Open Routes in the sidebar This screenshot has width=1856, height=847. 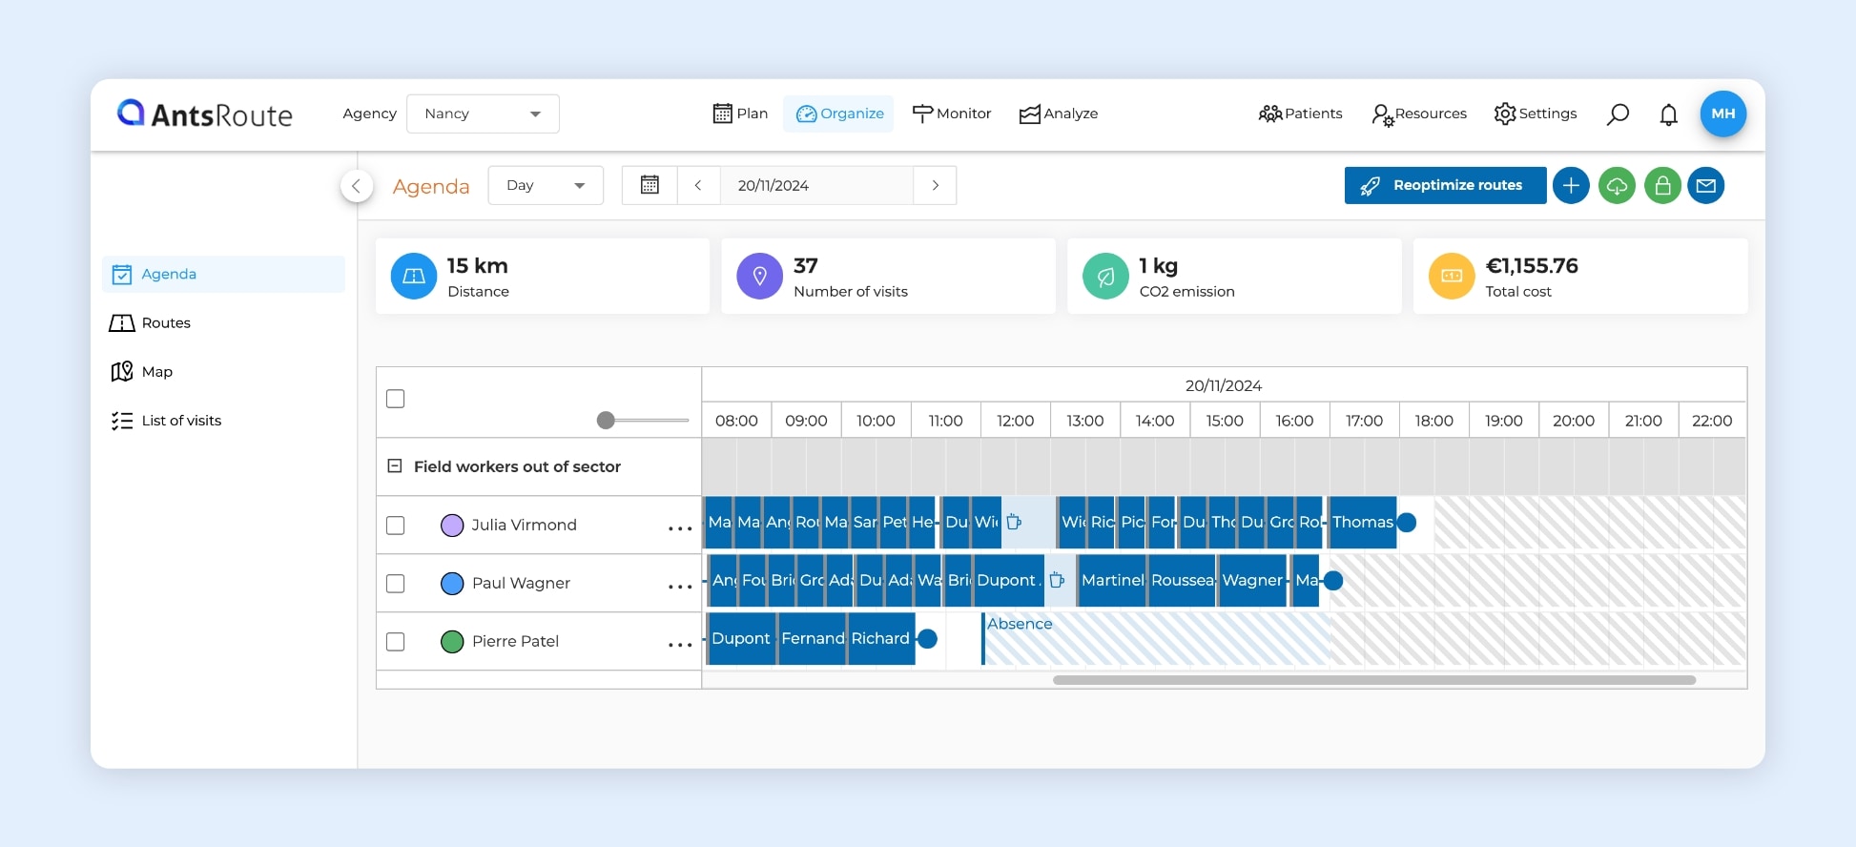[166, 323]
